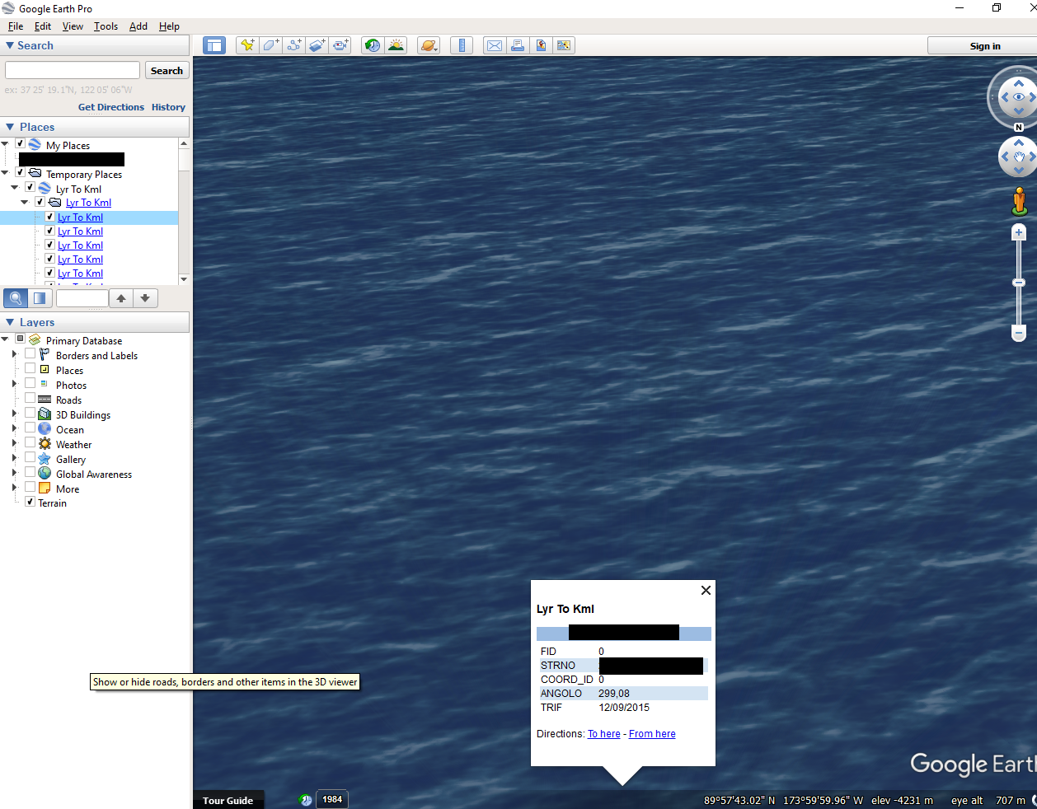Select the Add Polygon tool
1037x809 pixels.
tap(270, 45)
